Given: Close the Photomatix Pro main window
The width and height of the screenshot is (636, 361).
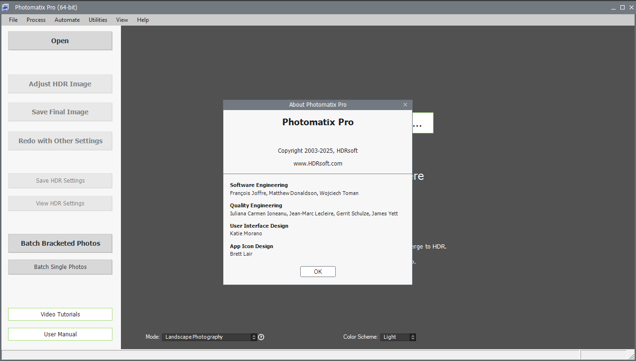Looking at the screenshot, I should (631, 7).
